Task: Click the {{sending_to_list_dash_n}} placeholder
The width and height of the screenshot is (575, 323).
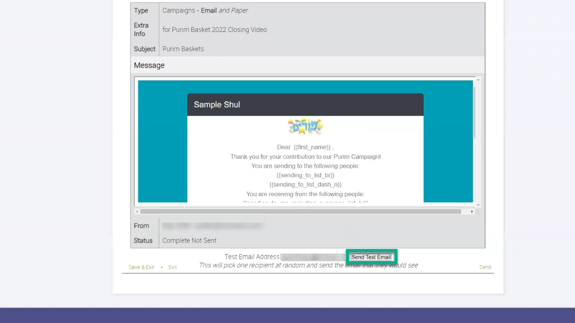Action: (x=305, y=184)
